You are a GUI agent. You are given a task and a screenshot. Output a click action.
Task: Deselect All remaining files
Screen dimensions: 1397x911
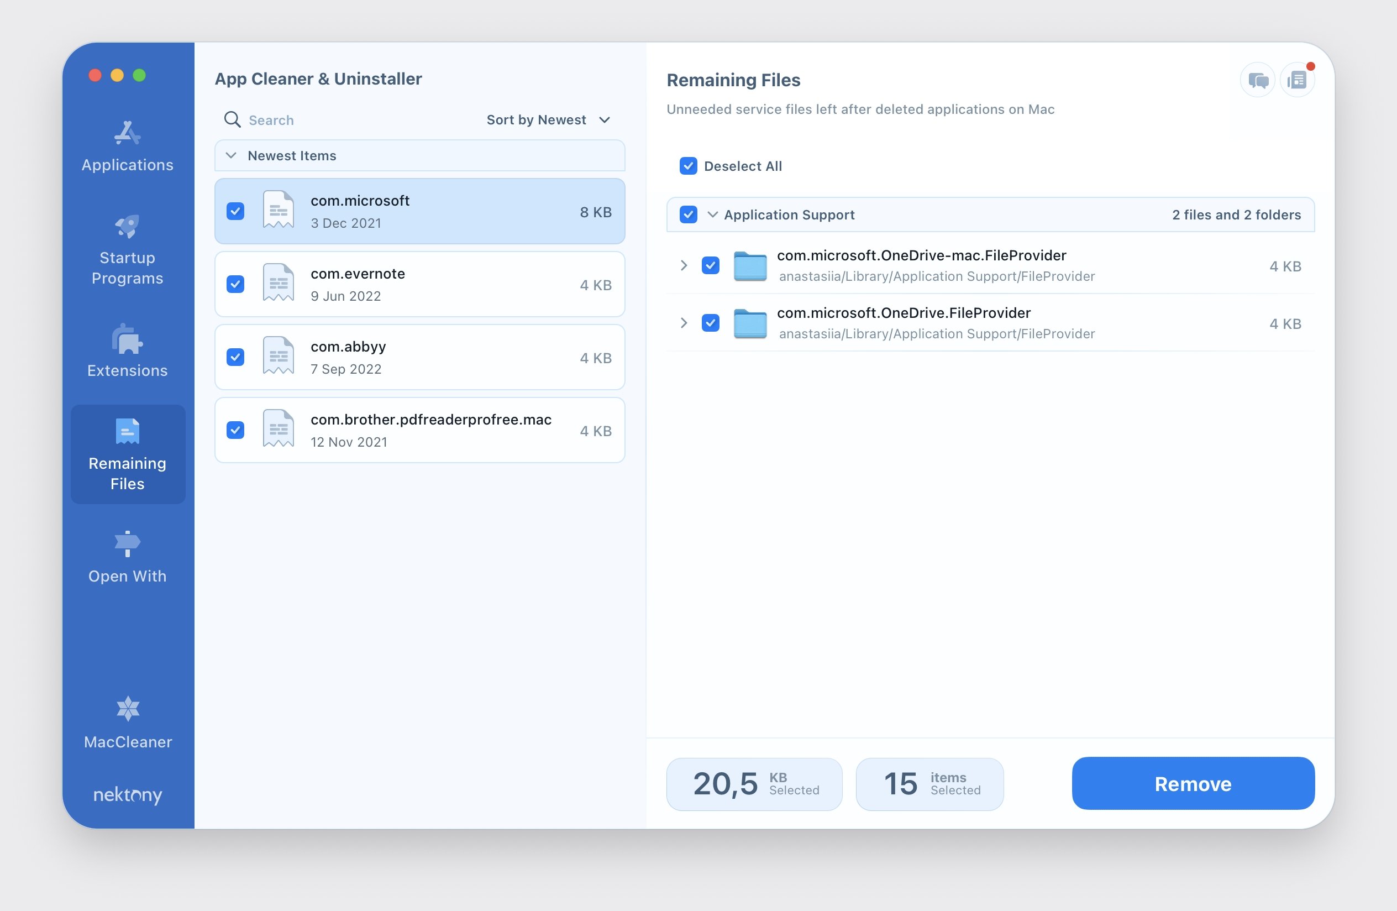[x=689, y=165]
